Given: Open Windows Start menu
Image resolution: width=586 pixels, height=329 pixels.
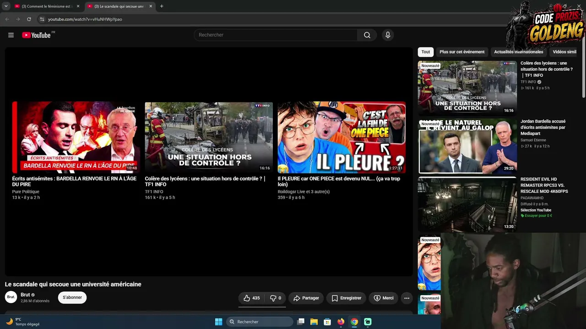Looking at the screenshot, I should pos(218,322).
